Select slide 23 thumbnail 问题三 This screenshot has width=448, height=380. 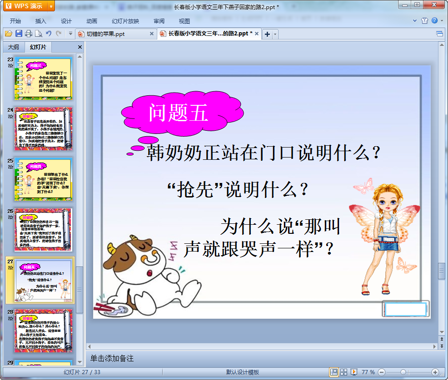(x=44, y=79)
